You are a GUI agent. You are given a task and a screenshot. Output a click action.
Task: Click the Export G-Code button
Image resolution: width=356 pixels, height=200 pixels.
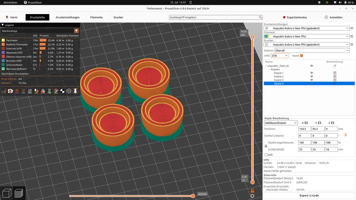309,196
